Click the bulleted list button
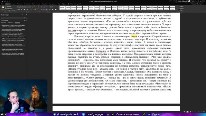The height and width of the screenshot is (116, 206). [42, 7]
